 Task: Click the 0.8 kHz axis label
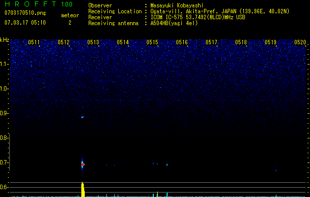click(x=3, y=138)
